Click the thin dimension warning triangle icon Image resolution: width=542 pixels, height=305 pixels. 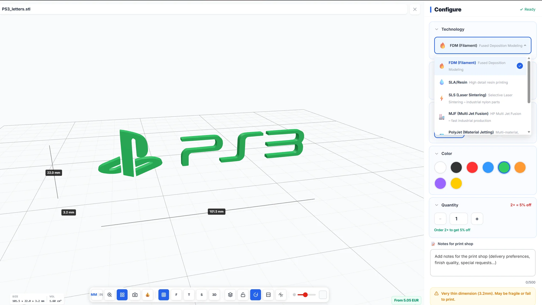(x=436, y=293)
